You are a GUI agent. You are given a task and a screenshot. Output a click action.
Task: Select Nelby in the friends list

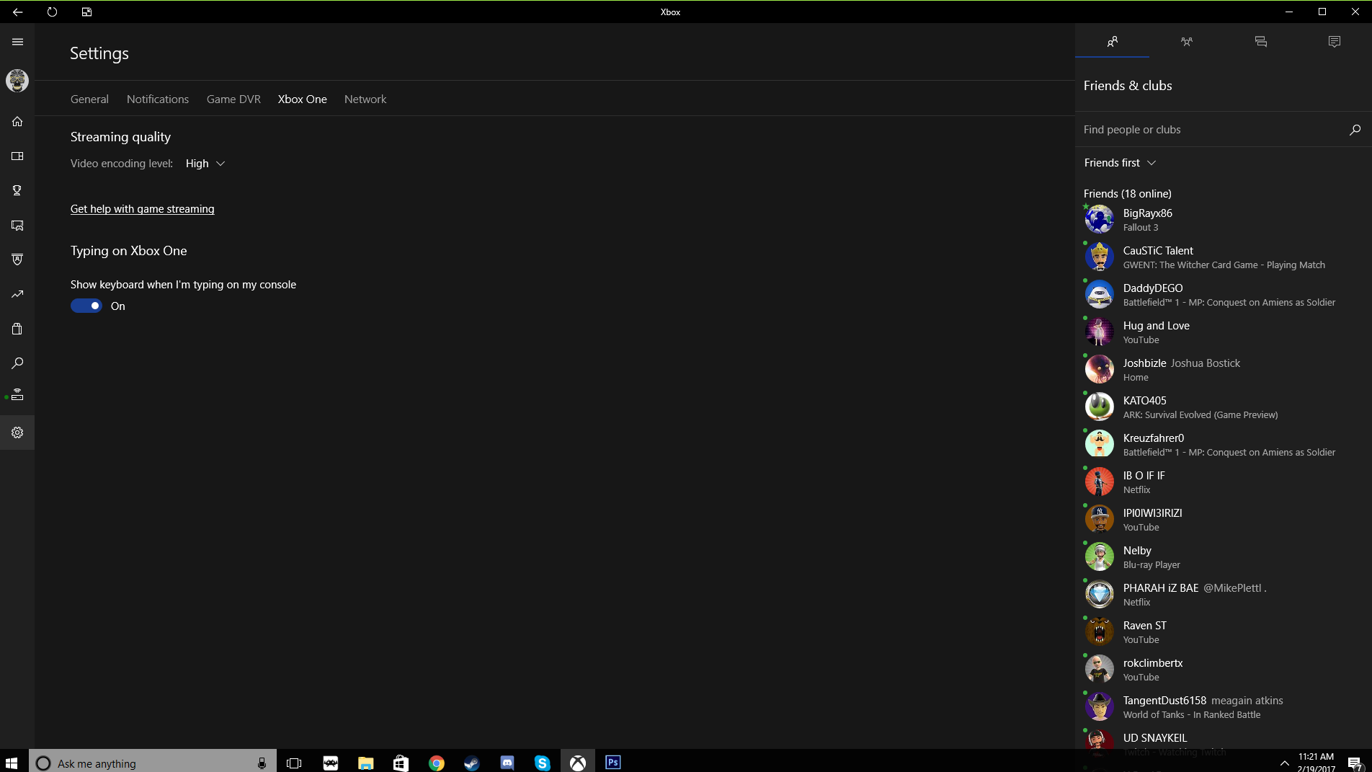[1224, 556]
